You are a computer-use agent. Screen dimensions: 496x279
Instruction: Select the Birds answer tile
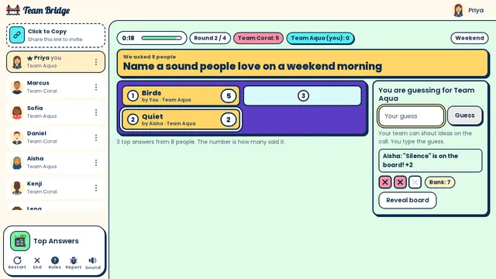[181, 96]
